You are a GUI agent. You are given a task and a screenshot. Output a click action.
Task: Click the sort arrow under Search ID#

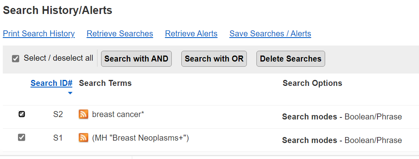(x=70, y=93)
